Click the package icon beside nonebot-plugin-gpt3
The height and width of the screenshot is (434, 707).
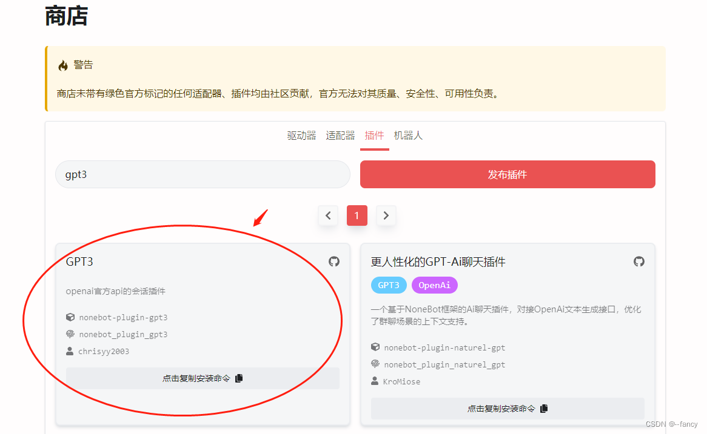tap(70, 317)
